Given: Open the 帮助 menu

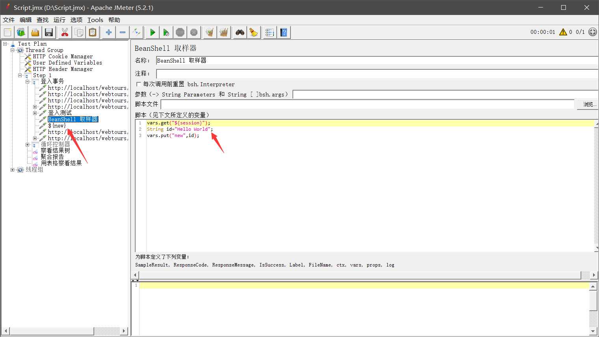Looking at the screenshot, I should [114, 20].
